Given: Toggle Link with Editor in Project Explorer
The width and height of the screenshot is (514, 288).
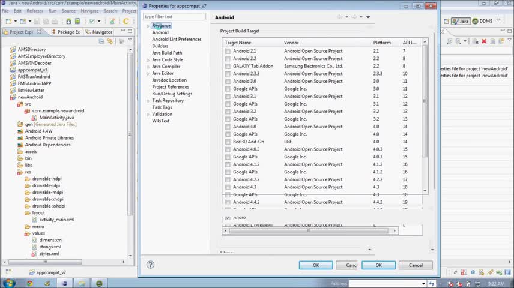Looking at the screenshot, I should click(110, 41).
